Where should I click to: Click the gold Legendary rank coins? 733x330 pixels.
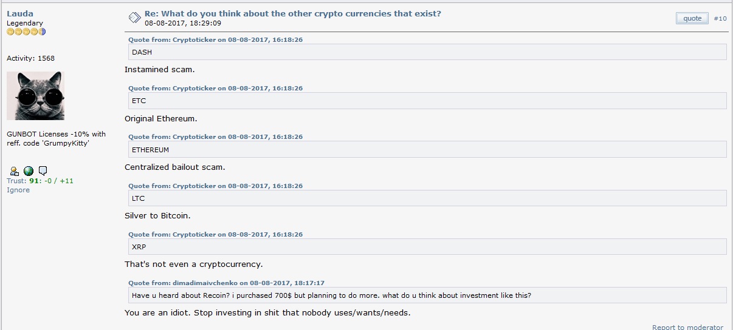[x=26, y=32]
